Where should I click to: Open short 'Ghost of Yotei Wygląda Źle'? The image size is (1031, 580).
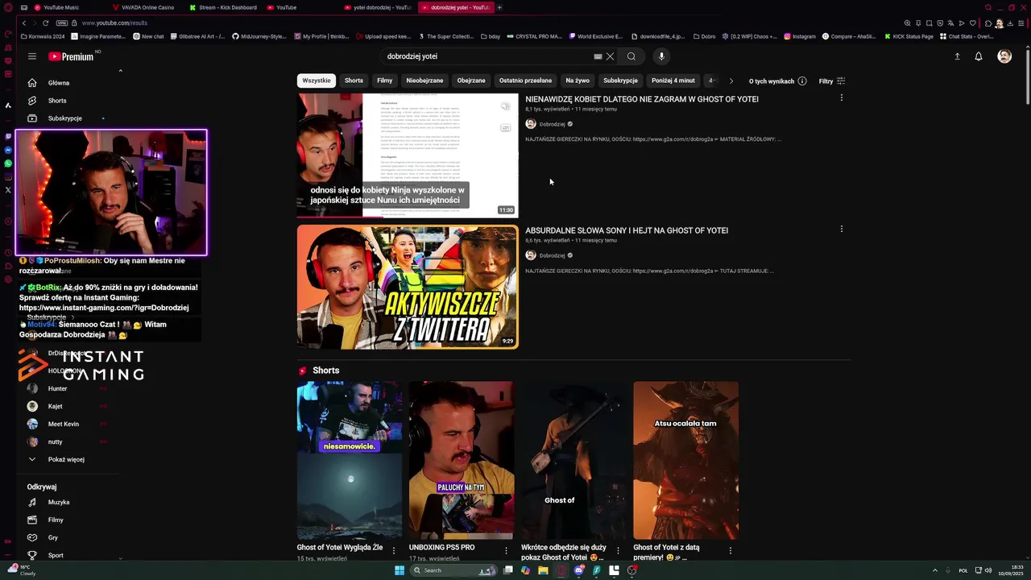point(349,461)
